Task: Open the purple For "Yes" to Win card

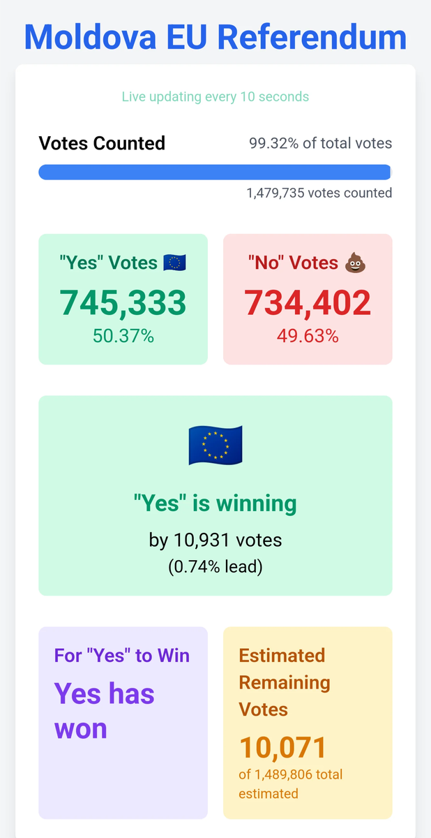Action: [123, 723]
